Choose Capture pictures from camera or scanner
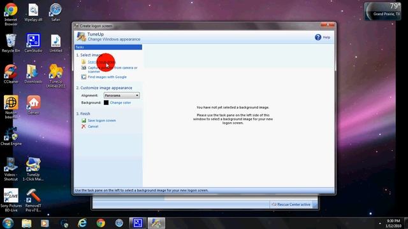The image size is (408, 229). point(112,69)
